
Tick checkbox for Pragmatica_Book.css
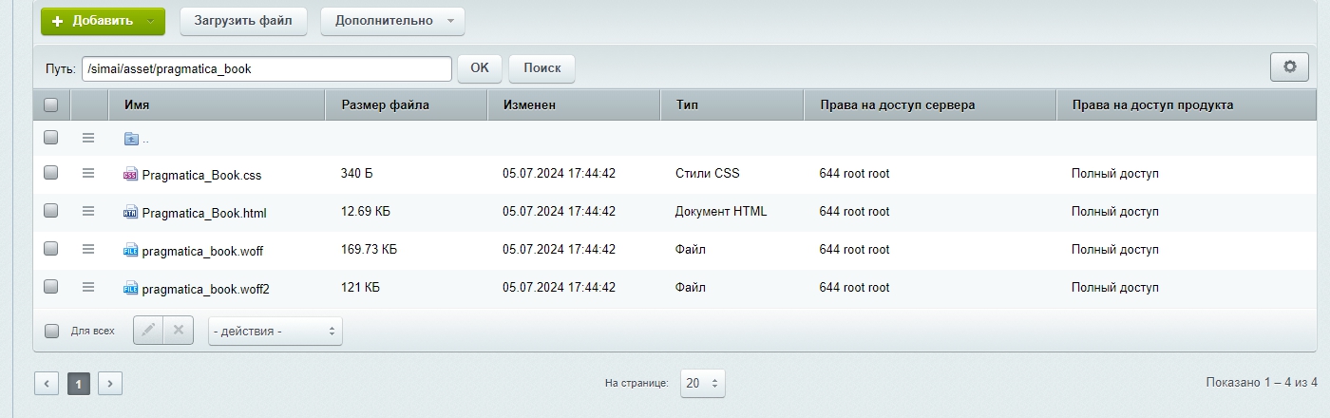pyautogui.click(x=51, y=173)
